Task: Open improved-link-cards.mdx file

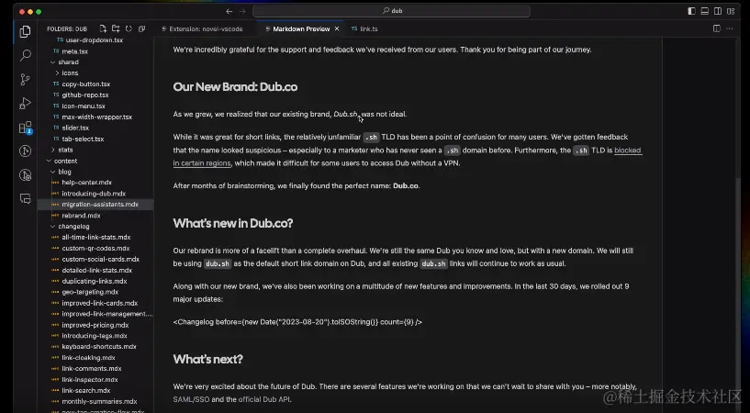Action: [99, 303]
